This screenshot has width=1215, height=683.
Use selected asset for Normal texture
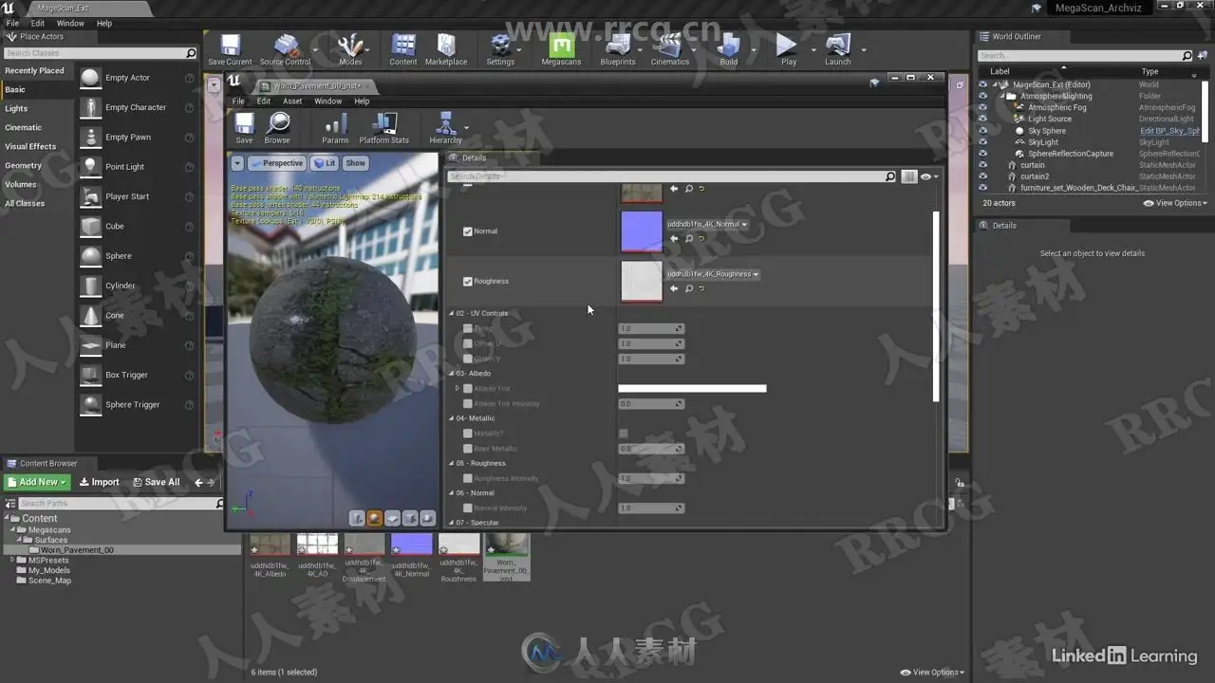674,239
